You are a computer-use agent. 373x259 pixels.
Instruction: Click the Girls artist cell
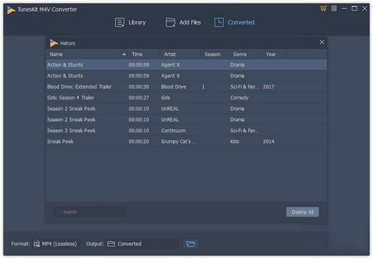[165, 98]
